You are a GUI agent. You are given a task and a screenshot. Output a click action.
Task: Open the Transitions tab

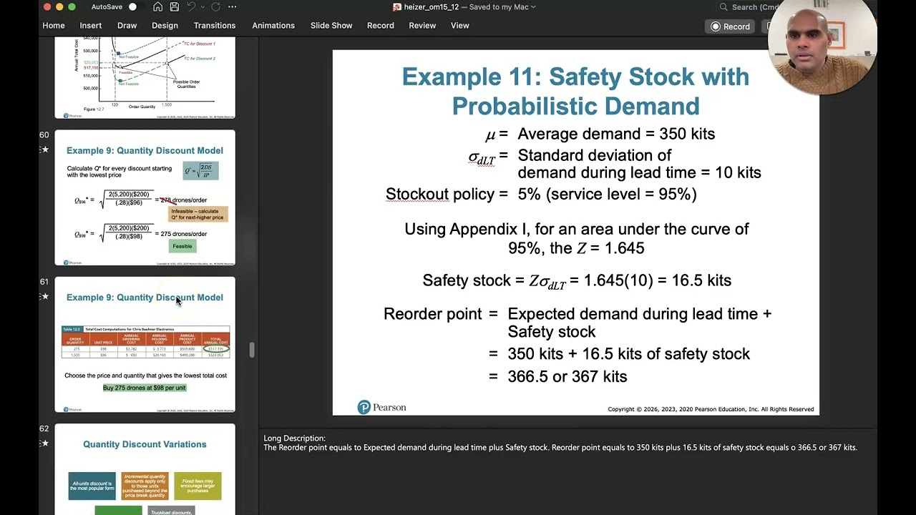tap(215, 26)
